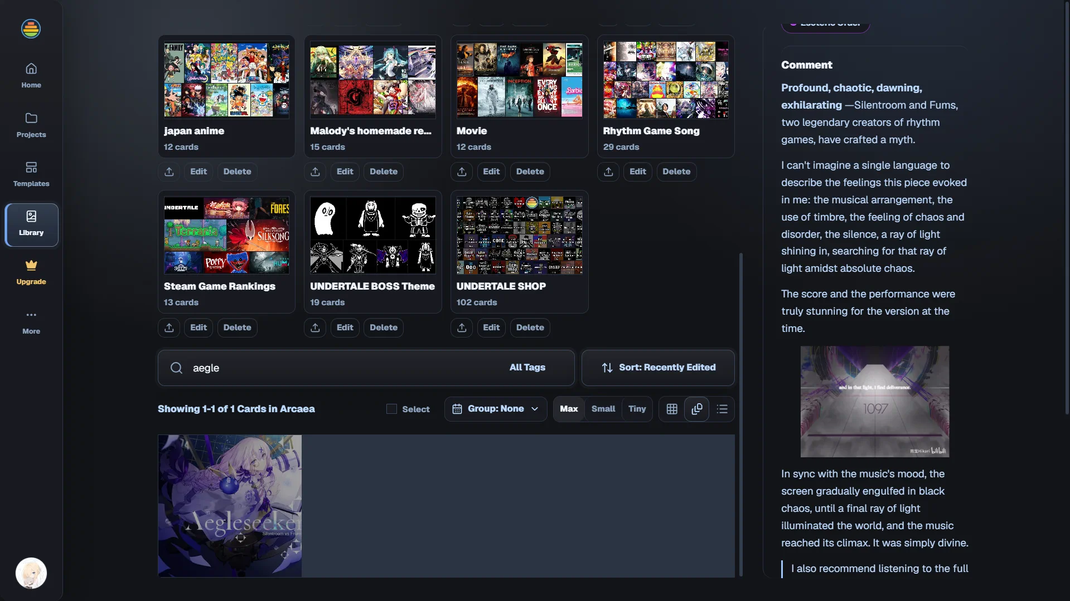Delete the Rhythm Game Song collection

[676, 172]
